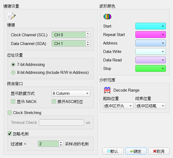173x158 pixels.
Task: Increment the Data Channel (SDA) spinner up
Action: click(x=88, y=42)
